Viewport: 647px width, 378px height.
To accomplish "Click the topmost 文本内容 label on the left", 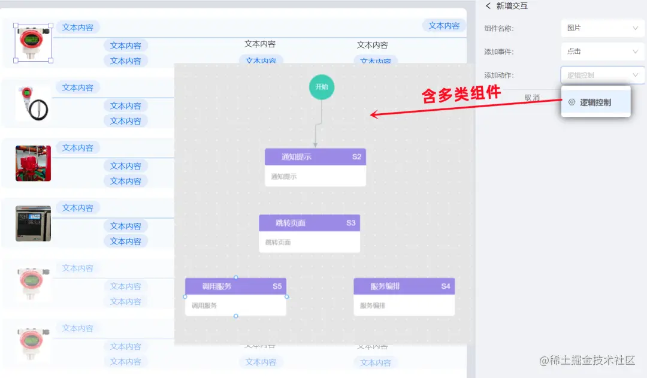I will (x=77, y=27).
